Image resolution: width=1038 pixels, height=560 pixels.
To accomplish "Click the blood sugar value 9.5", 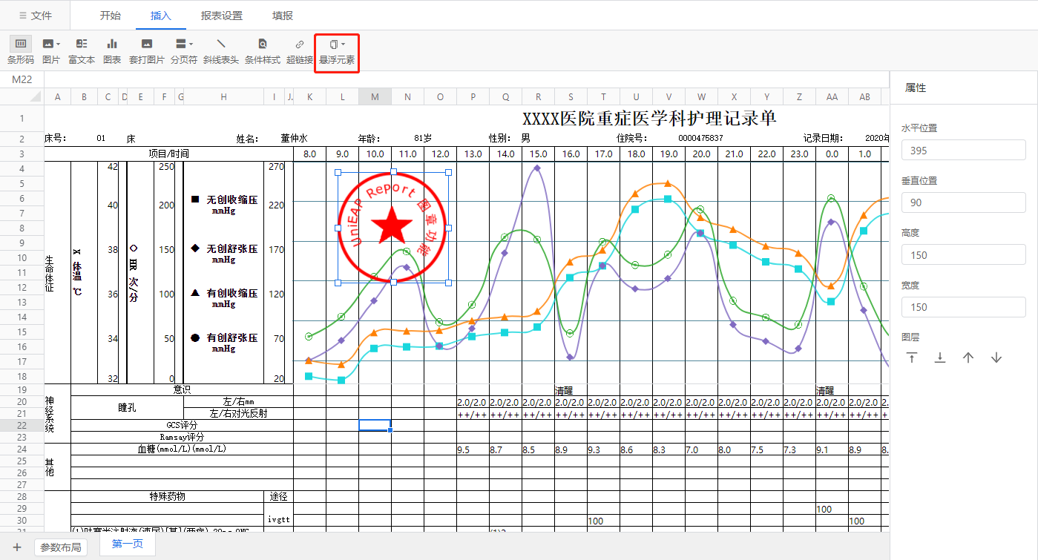I will [464, 449].
